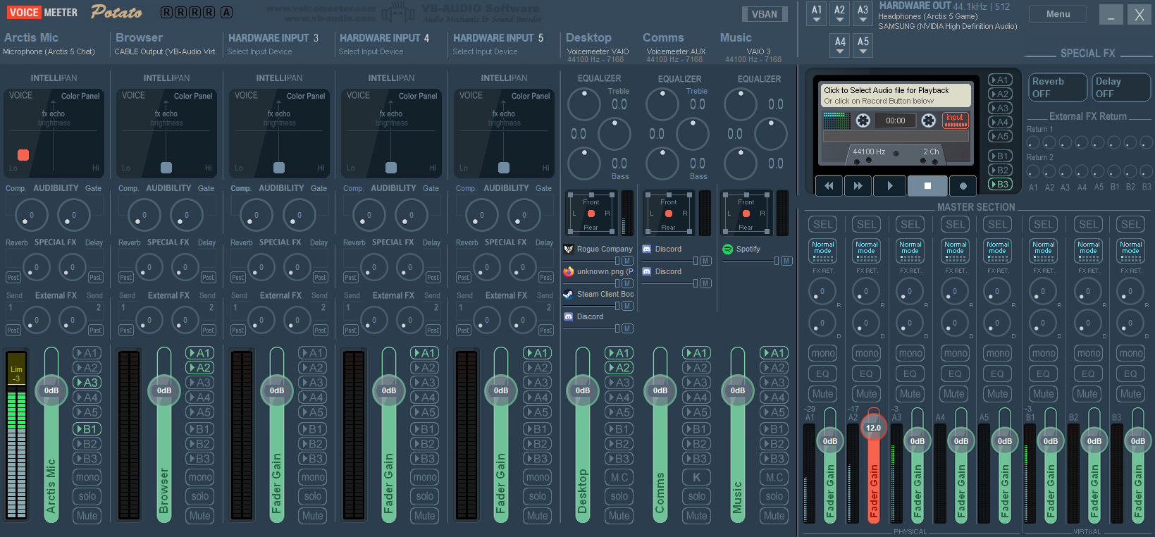This screenshot has height=537, width=1155.
Task: Solo the Browser strip
Action: (200, 496)
